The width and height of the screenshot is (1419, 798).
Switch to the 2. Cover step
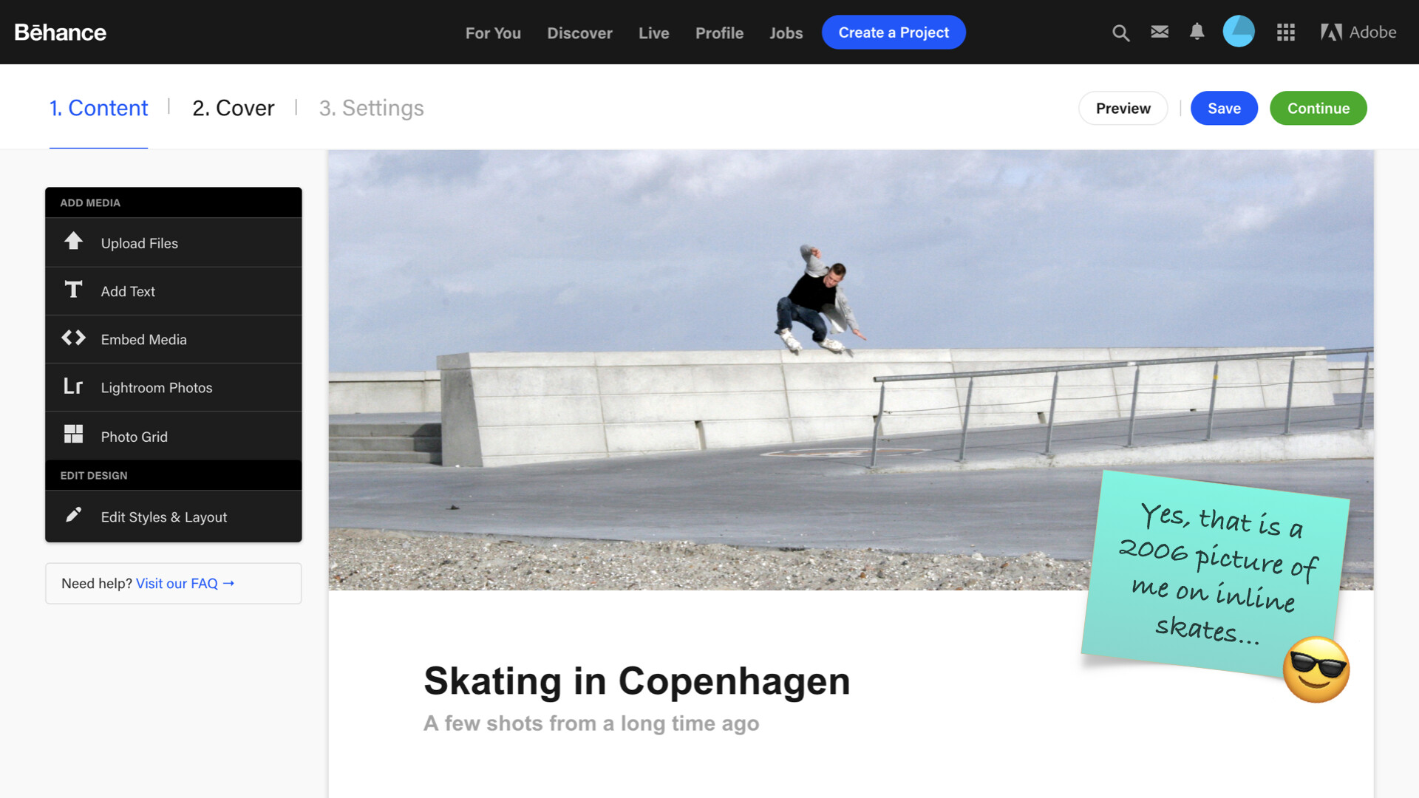pyautogui.click(x=233, y=108)
